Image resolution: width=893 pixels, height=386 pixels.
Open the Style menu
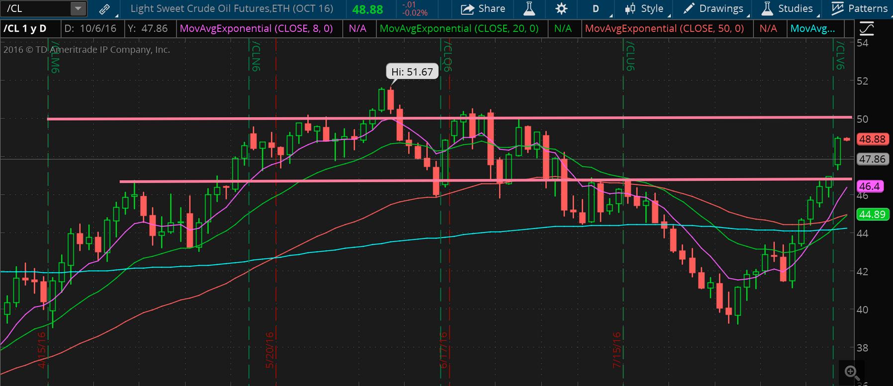[644, 8]
